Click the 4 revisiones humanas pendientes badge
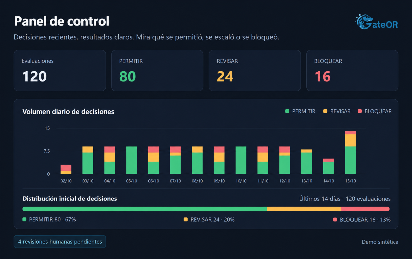Screen dimensions: 412x259 60,242
